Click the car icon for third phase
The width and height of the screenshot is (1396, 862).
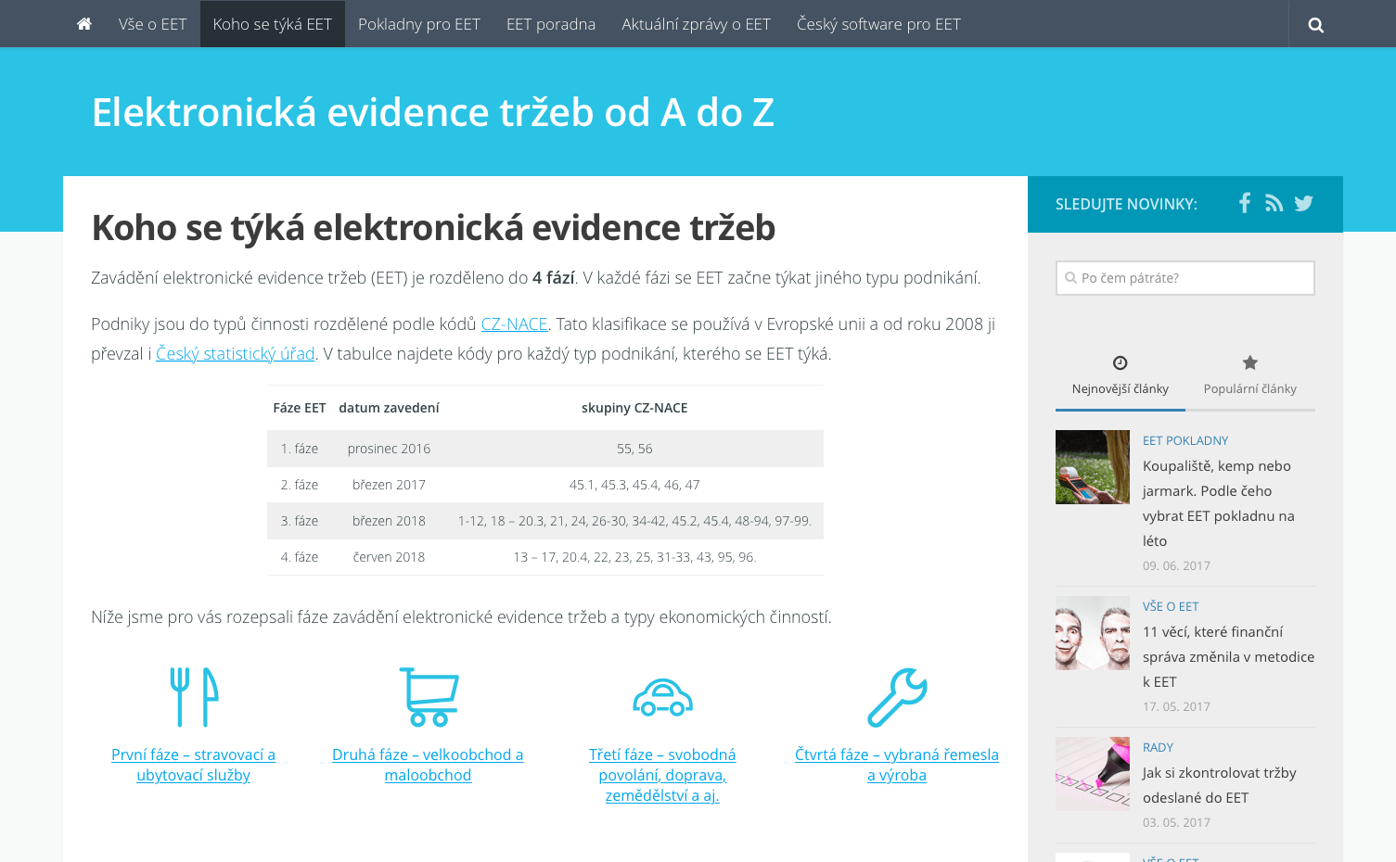point(662,698)
